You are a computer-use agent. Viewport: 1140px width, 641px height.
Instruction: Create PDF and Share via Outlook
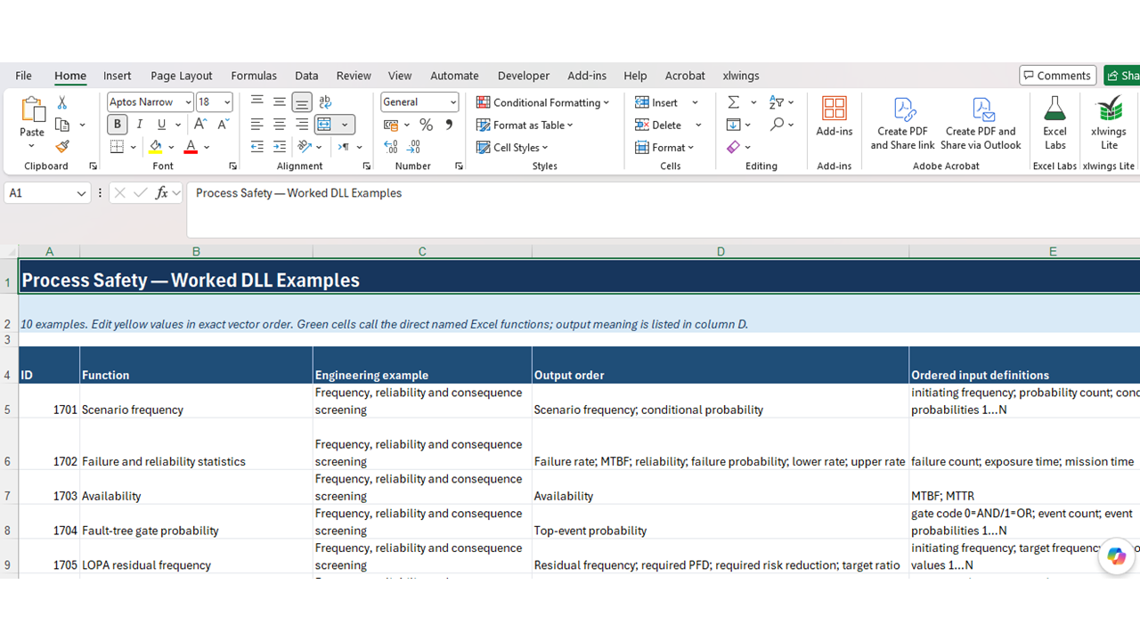[x=981, y=124]
